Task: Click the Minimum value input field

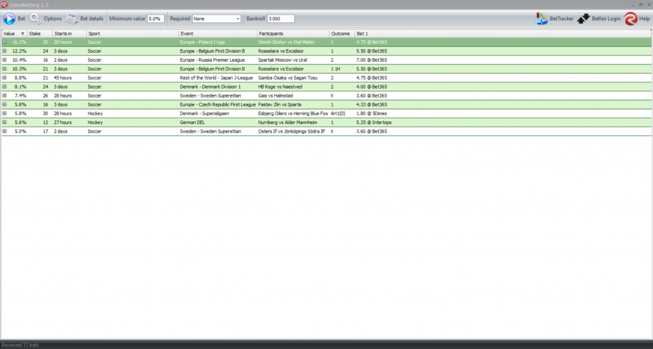Action: [156, 19]
